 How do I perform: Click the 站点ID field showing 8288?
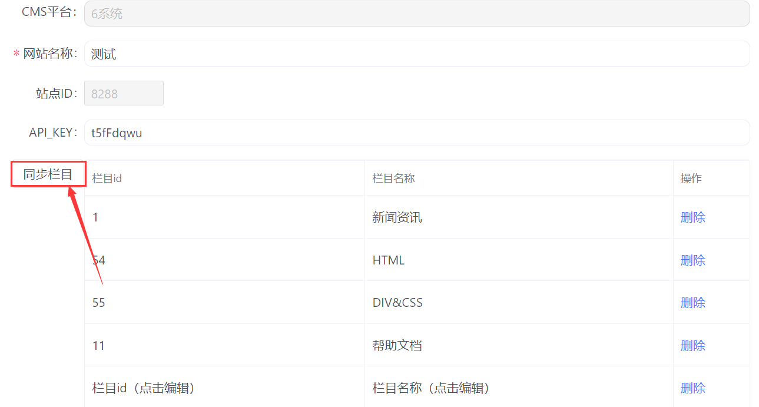coord(124,94)
